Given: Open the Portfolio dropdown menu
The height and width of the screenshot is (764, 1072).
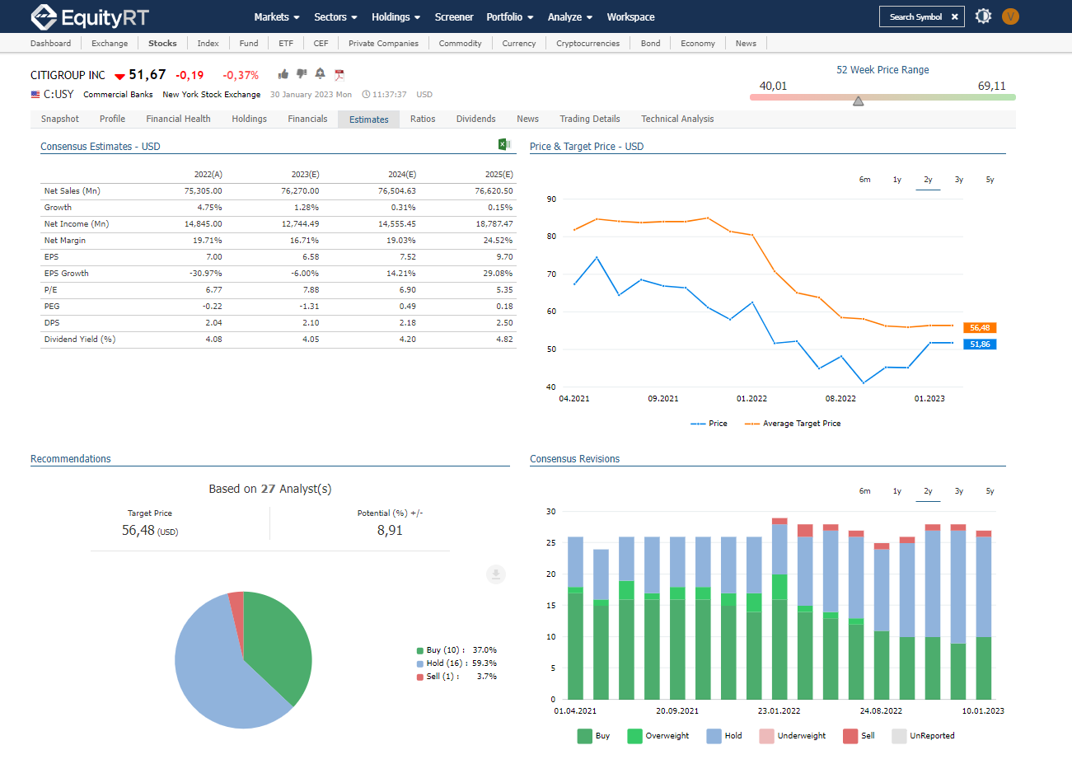Looking at the screenshot, I should tap(509, 16).
